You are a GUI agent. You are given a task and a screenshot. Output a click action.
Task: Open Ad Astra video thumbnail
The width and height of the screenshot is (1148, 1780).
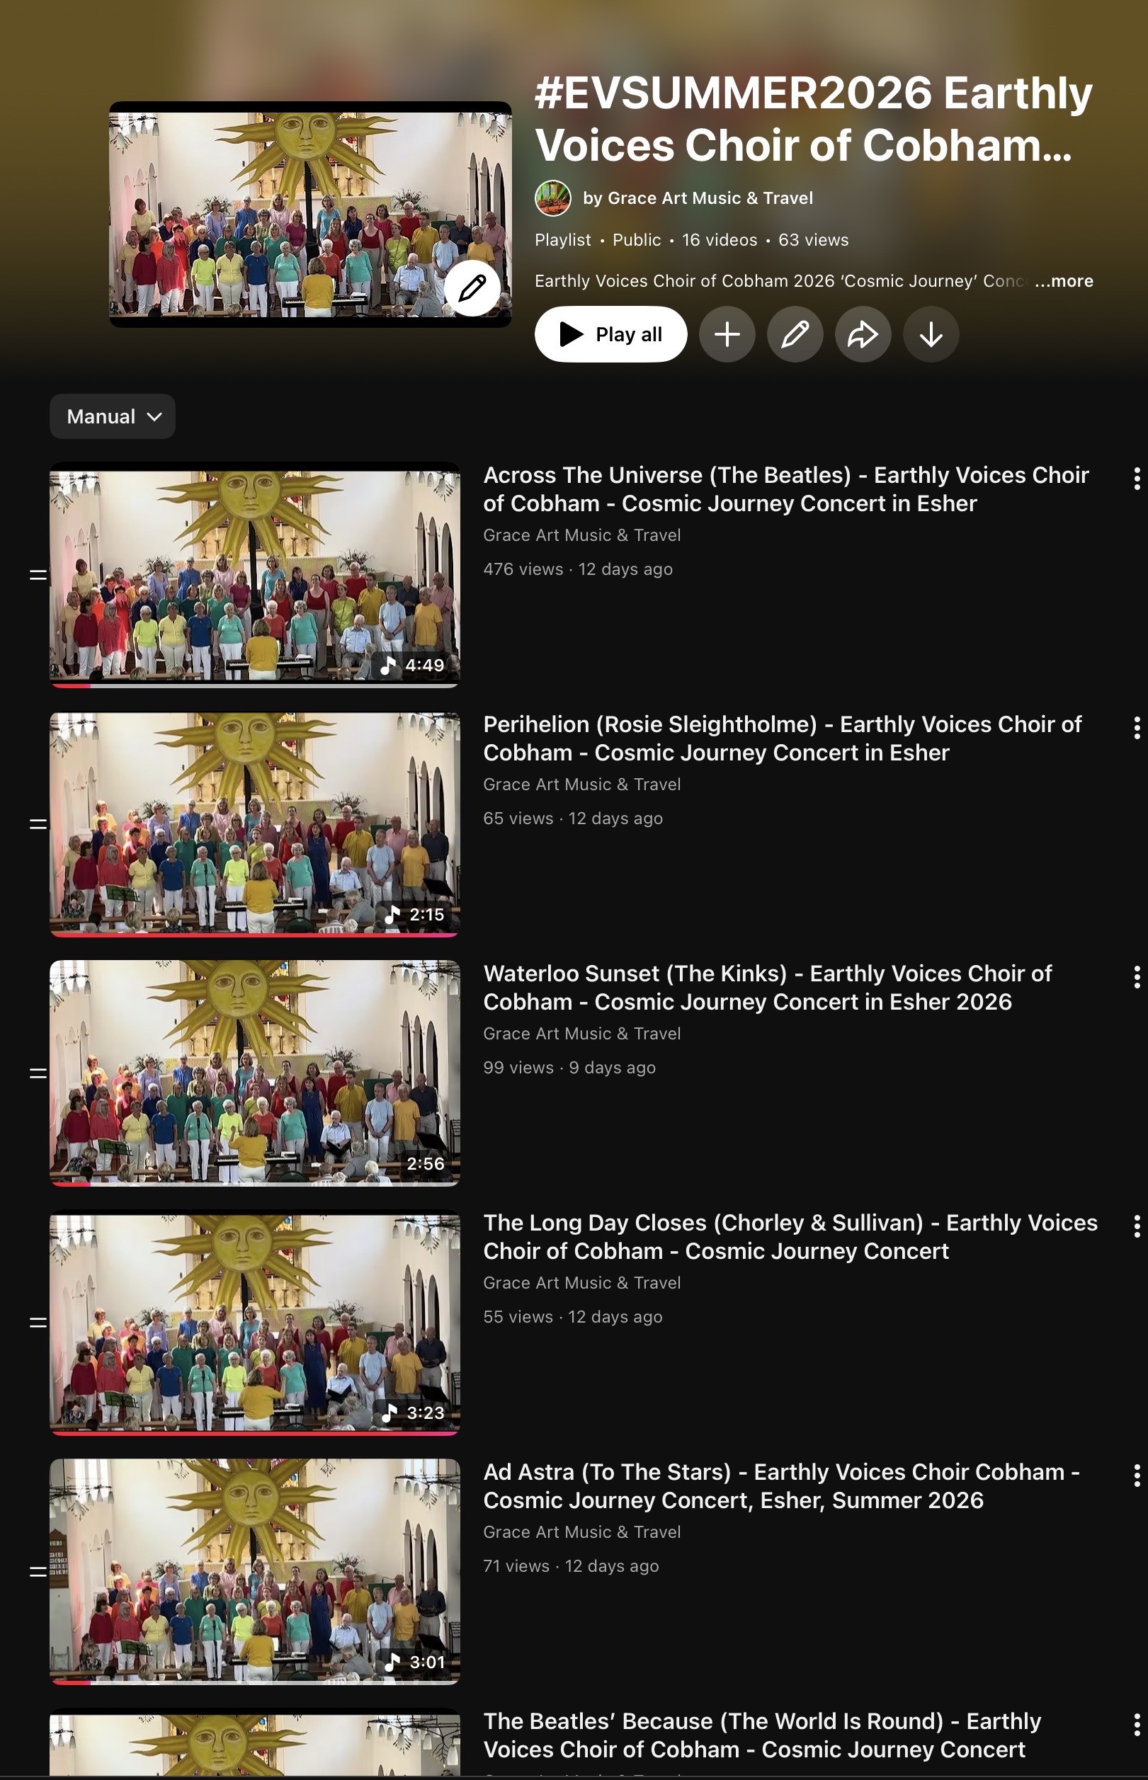[255, 1571]
